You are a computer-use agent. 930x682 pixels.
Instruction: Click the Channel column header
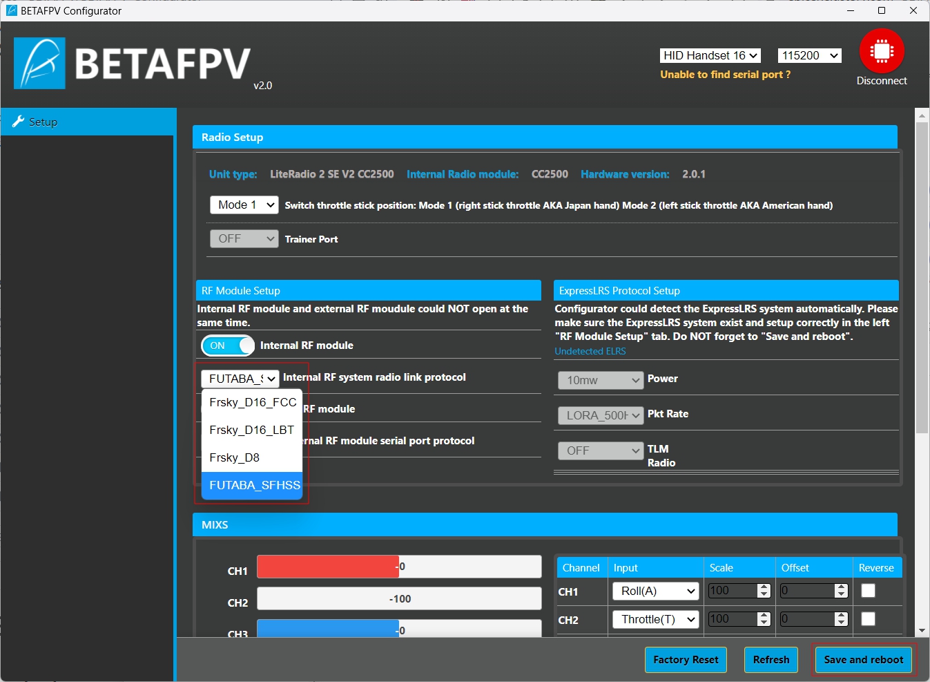[x=581, y=568]
